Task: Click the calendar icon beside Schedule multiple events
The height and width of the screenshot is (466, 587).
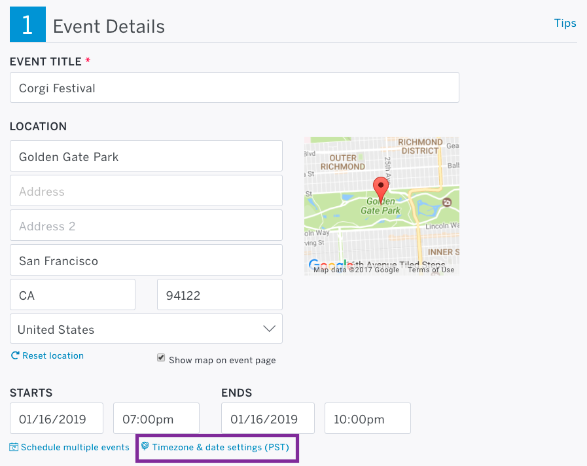Action: 14,447
